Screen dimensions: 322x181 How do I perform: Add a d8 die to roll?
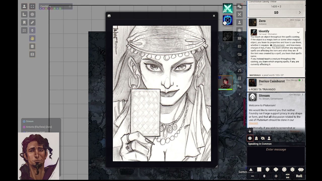267,170
